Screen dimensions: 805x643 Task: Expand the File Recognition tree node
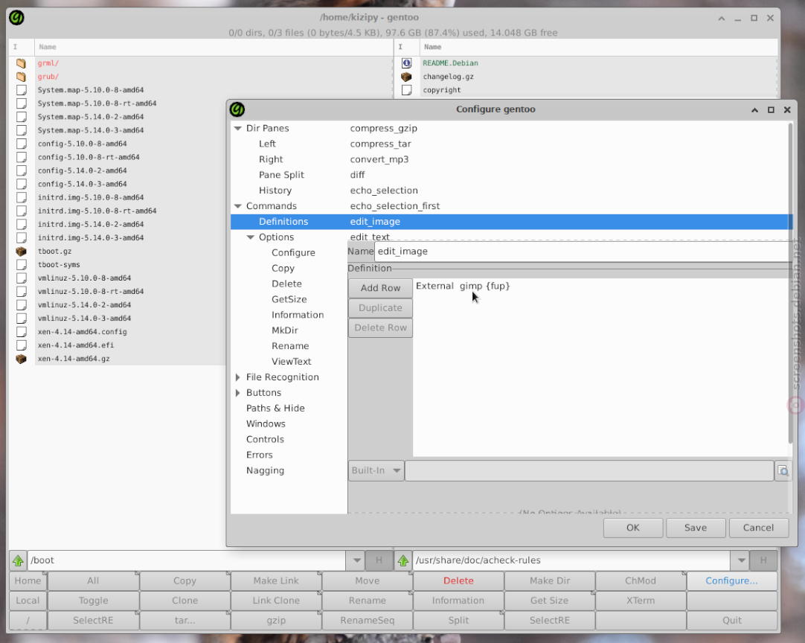point(237,377)
